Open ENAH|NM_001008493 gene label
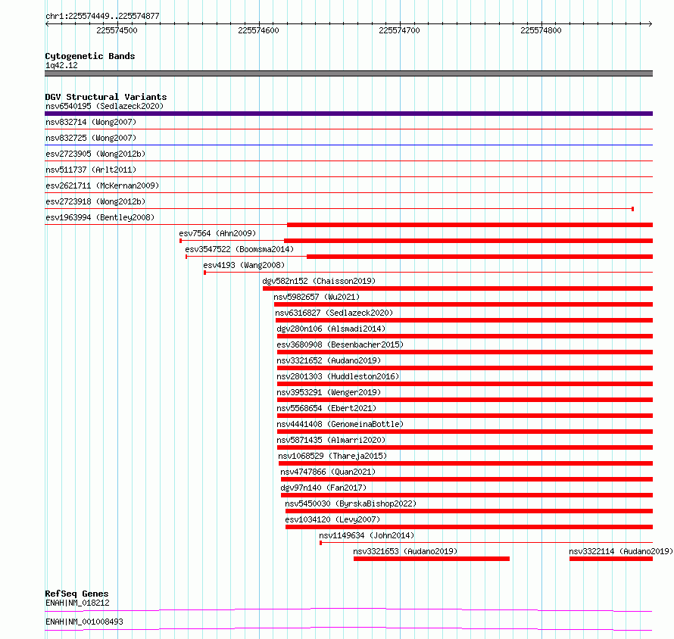 (84, 622)
